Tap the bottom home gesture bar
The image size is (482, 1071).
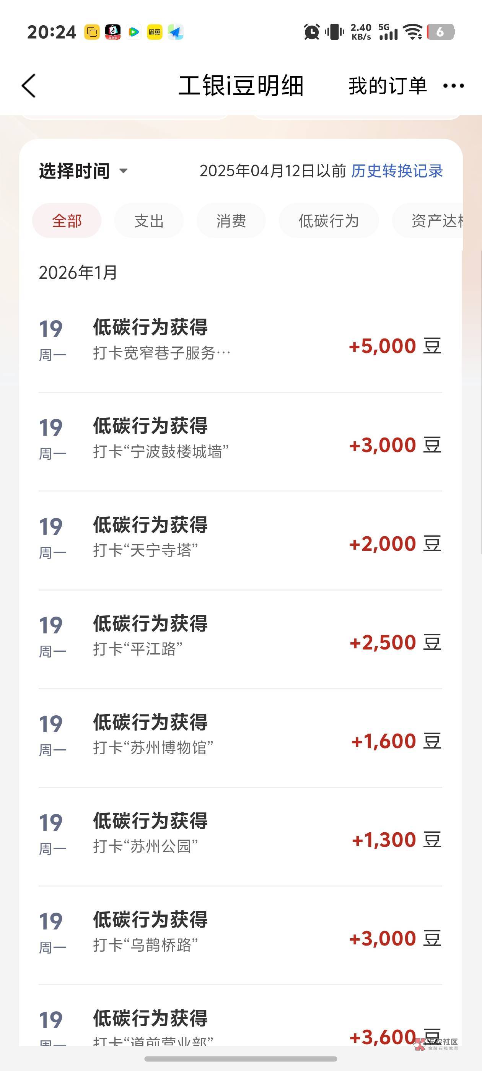[241, 1058]
